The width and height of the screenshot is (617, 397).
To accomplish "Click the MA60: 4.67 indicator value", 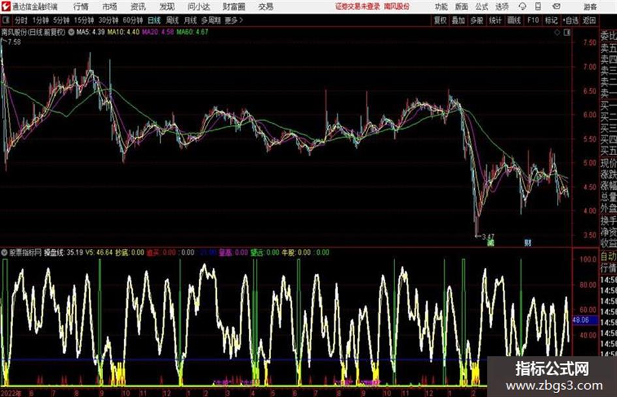I will coord(192,32).
